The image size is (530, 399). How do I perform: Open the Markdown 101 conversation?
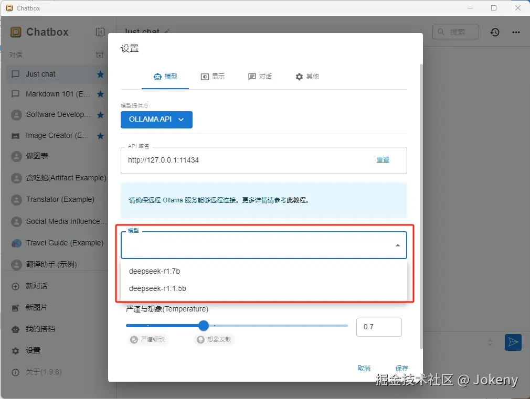(x=58, y=94)
